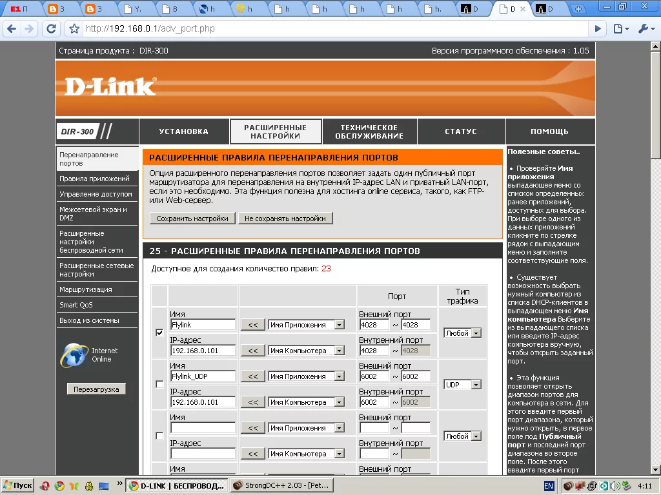This screenshot has width=661, height=495.
Task: Go back with the browser back arrow
Action: point(12,28)
